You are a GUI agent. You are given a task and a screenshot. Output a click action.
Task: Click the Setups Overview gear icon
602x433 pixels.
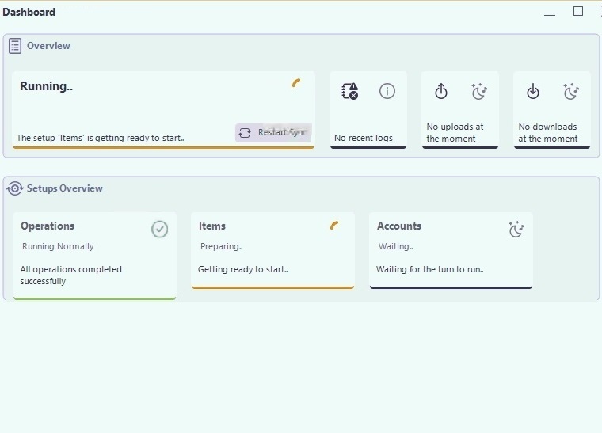[x=15, y=188]
